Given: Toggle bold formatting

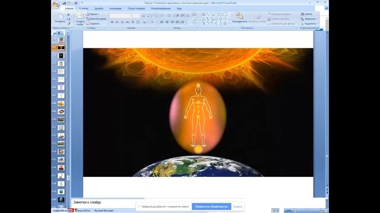Looking at the screenshot, I should pos(112,22).
